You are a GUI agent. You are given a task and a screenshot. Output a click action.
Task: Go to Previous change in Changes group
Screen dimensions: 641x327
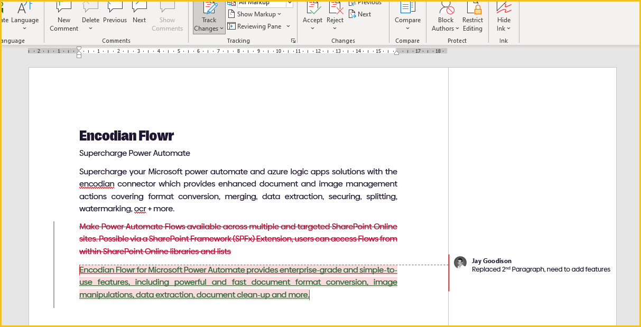365,3
